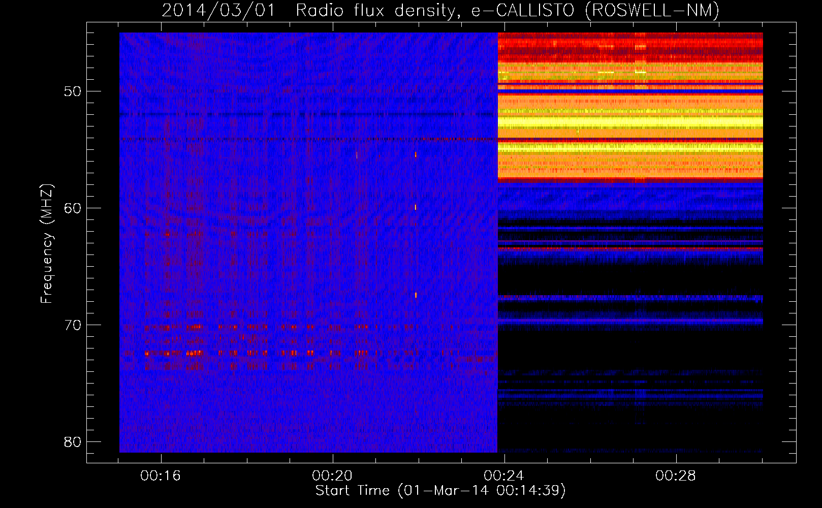This screenshot has height=508, width=822.
Task: Click the 80 frequency tick label
Action: [x=73, y=442]
